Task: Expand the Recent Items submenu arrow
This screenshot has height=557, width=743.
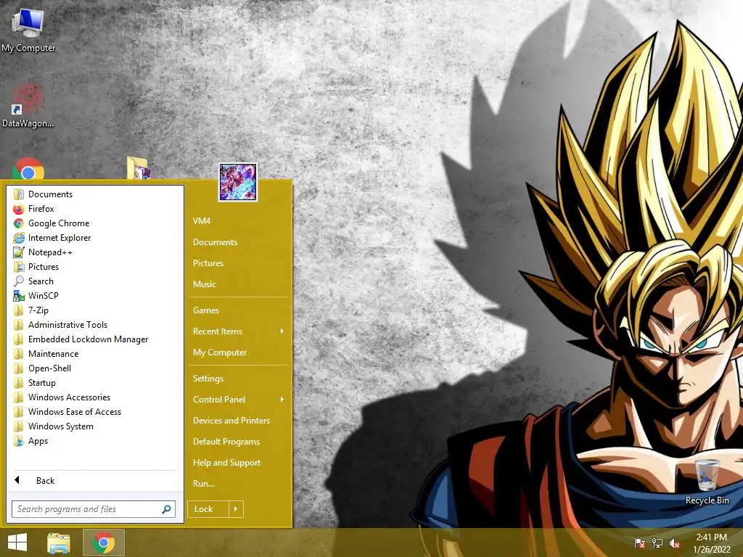Action: point(282,331)
